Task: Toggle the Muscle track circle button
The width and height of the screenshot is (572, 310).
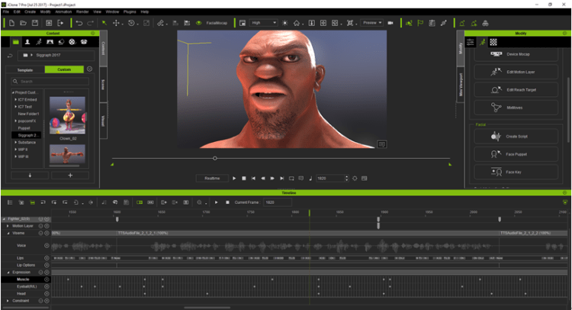Action: pyautogui.click(x=47, y=279)
